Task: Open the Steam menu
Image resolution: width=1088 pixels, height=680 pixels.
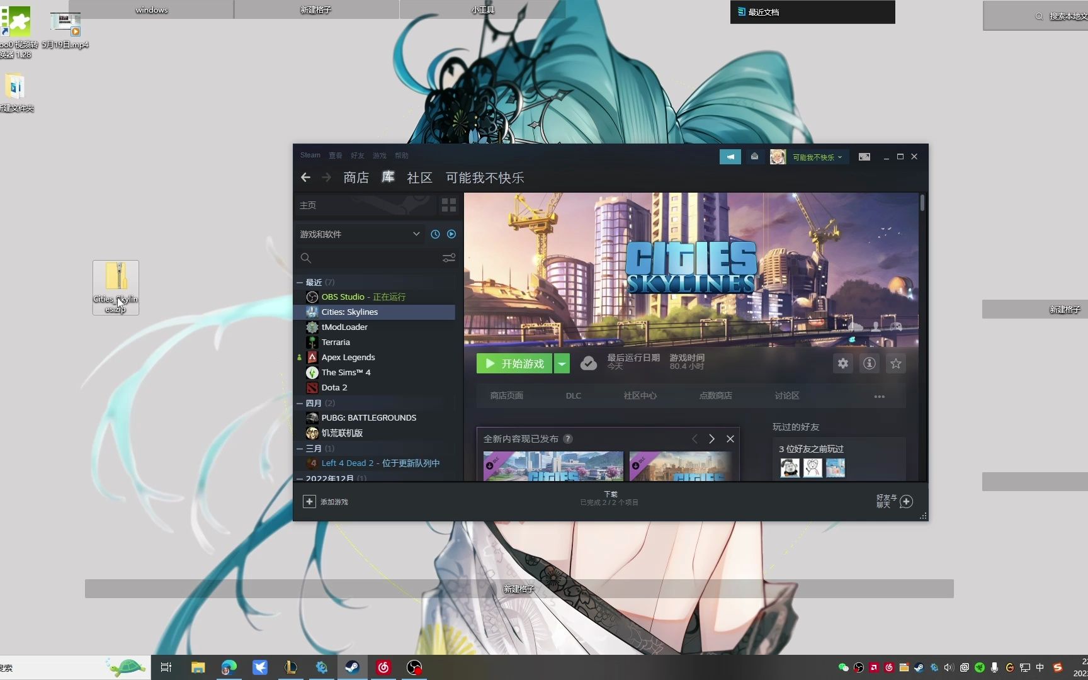Action: (x=310, y=155)
